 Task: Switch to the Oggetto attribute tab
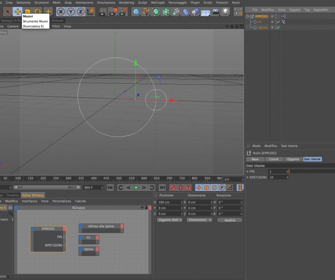click(x=293, y=159)
